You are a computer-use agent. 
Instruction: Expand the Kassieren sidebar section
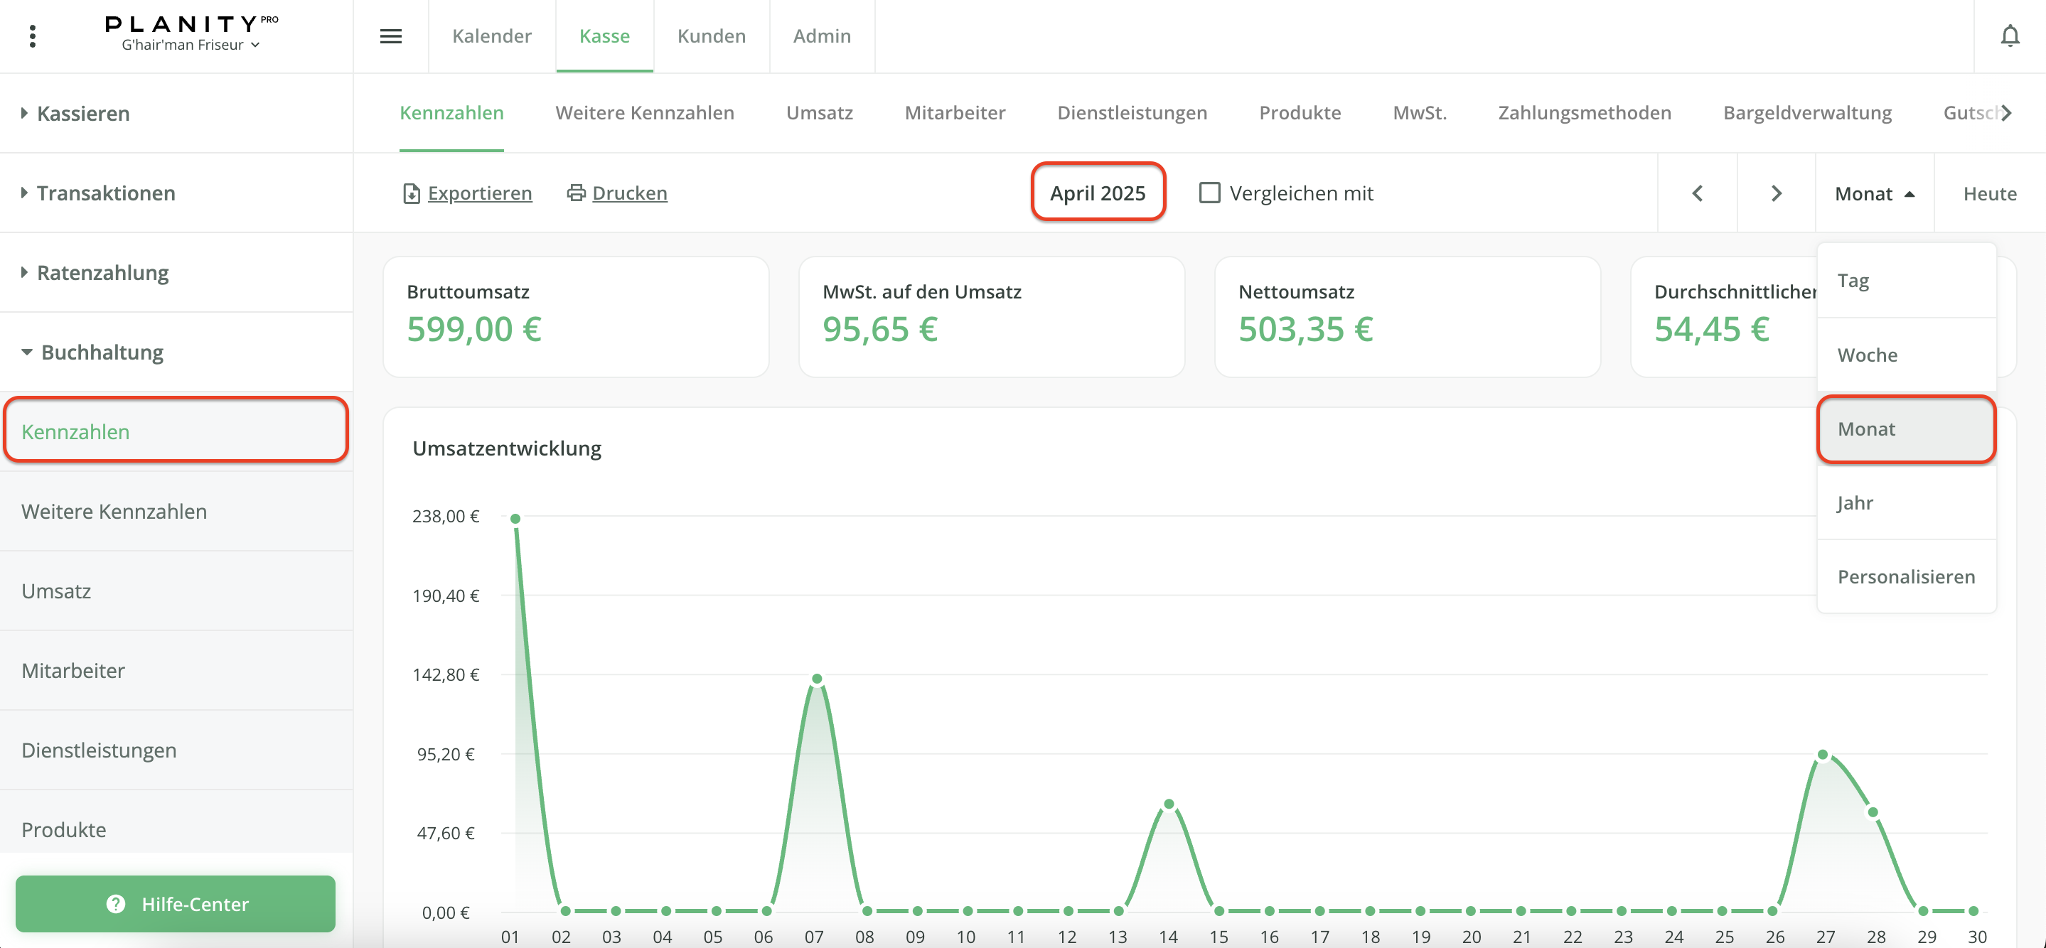pyautogui.click(x=82, y=114)
